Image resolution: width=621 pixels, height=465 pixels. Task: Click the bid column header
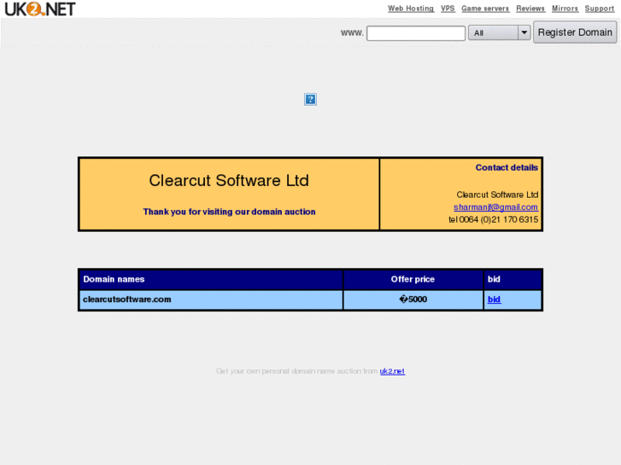coord(513,279)
